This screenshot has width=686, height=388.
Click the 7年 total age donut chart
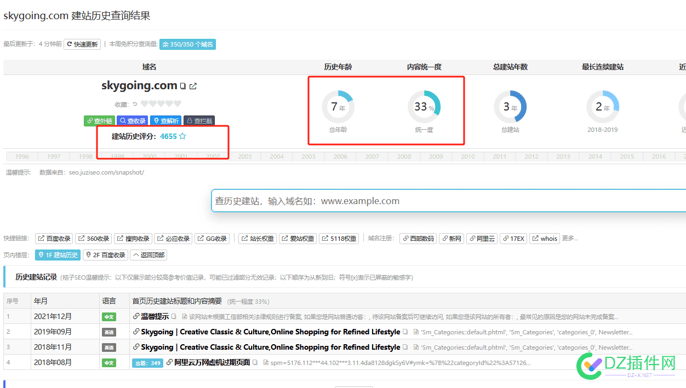338,107
